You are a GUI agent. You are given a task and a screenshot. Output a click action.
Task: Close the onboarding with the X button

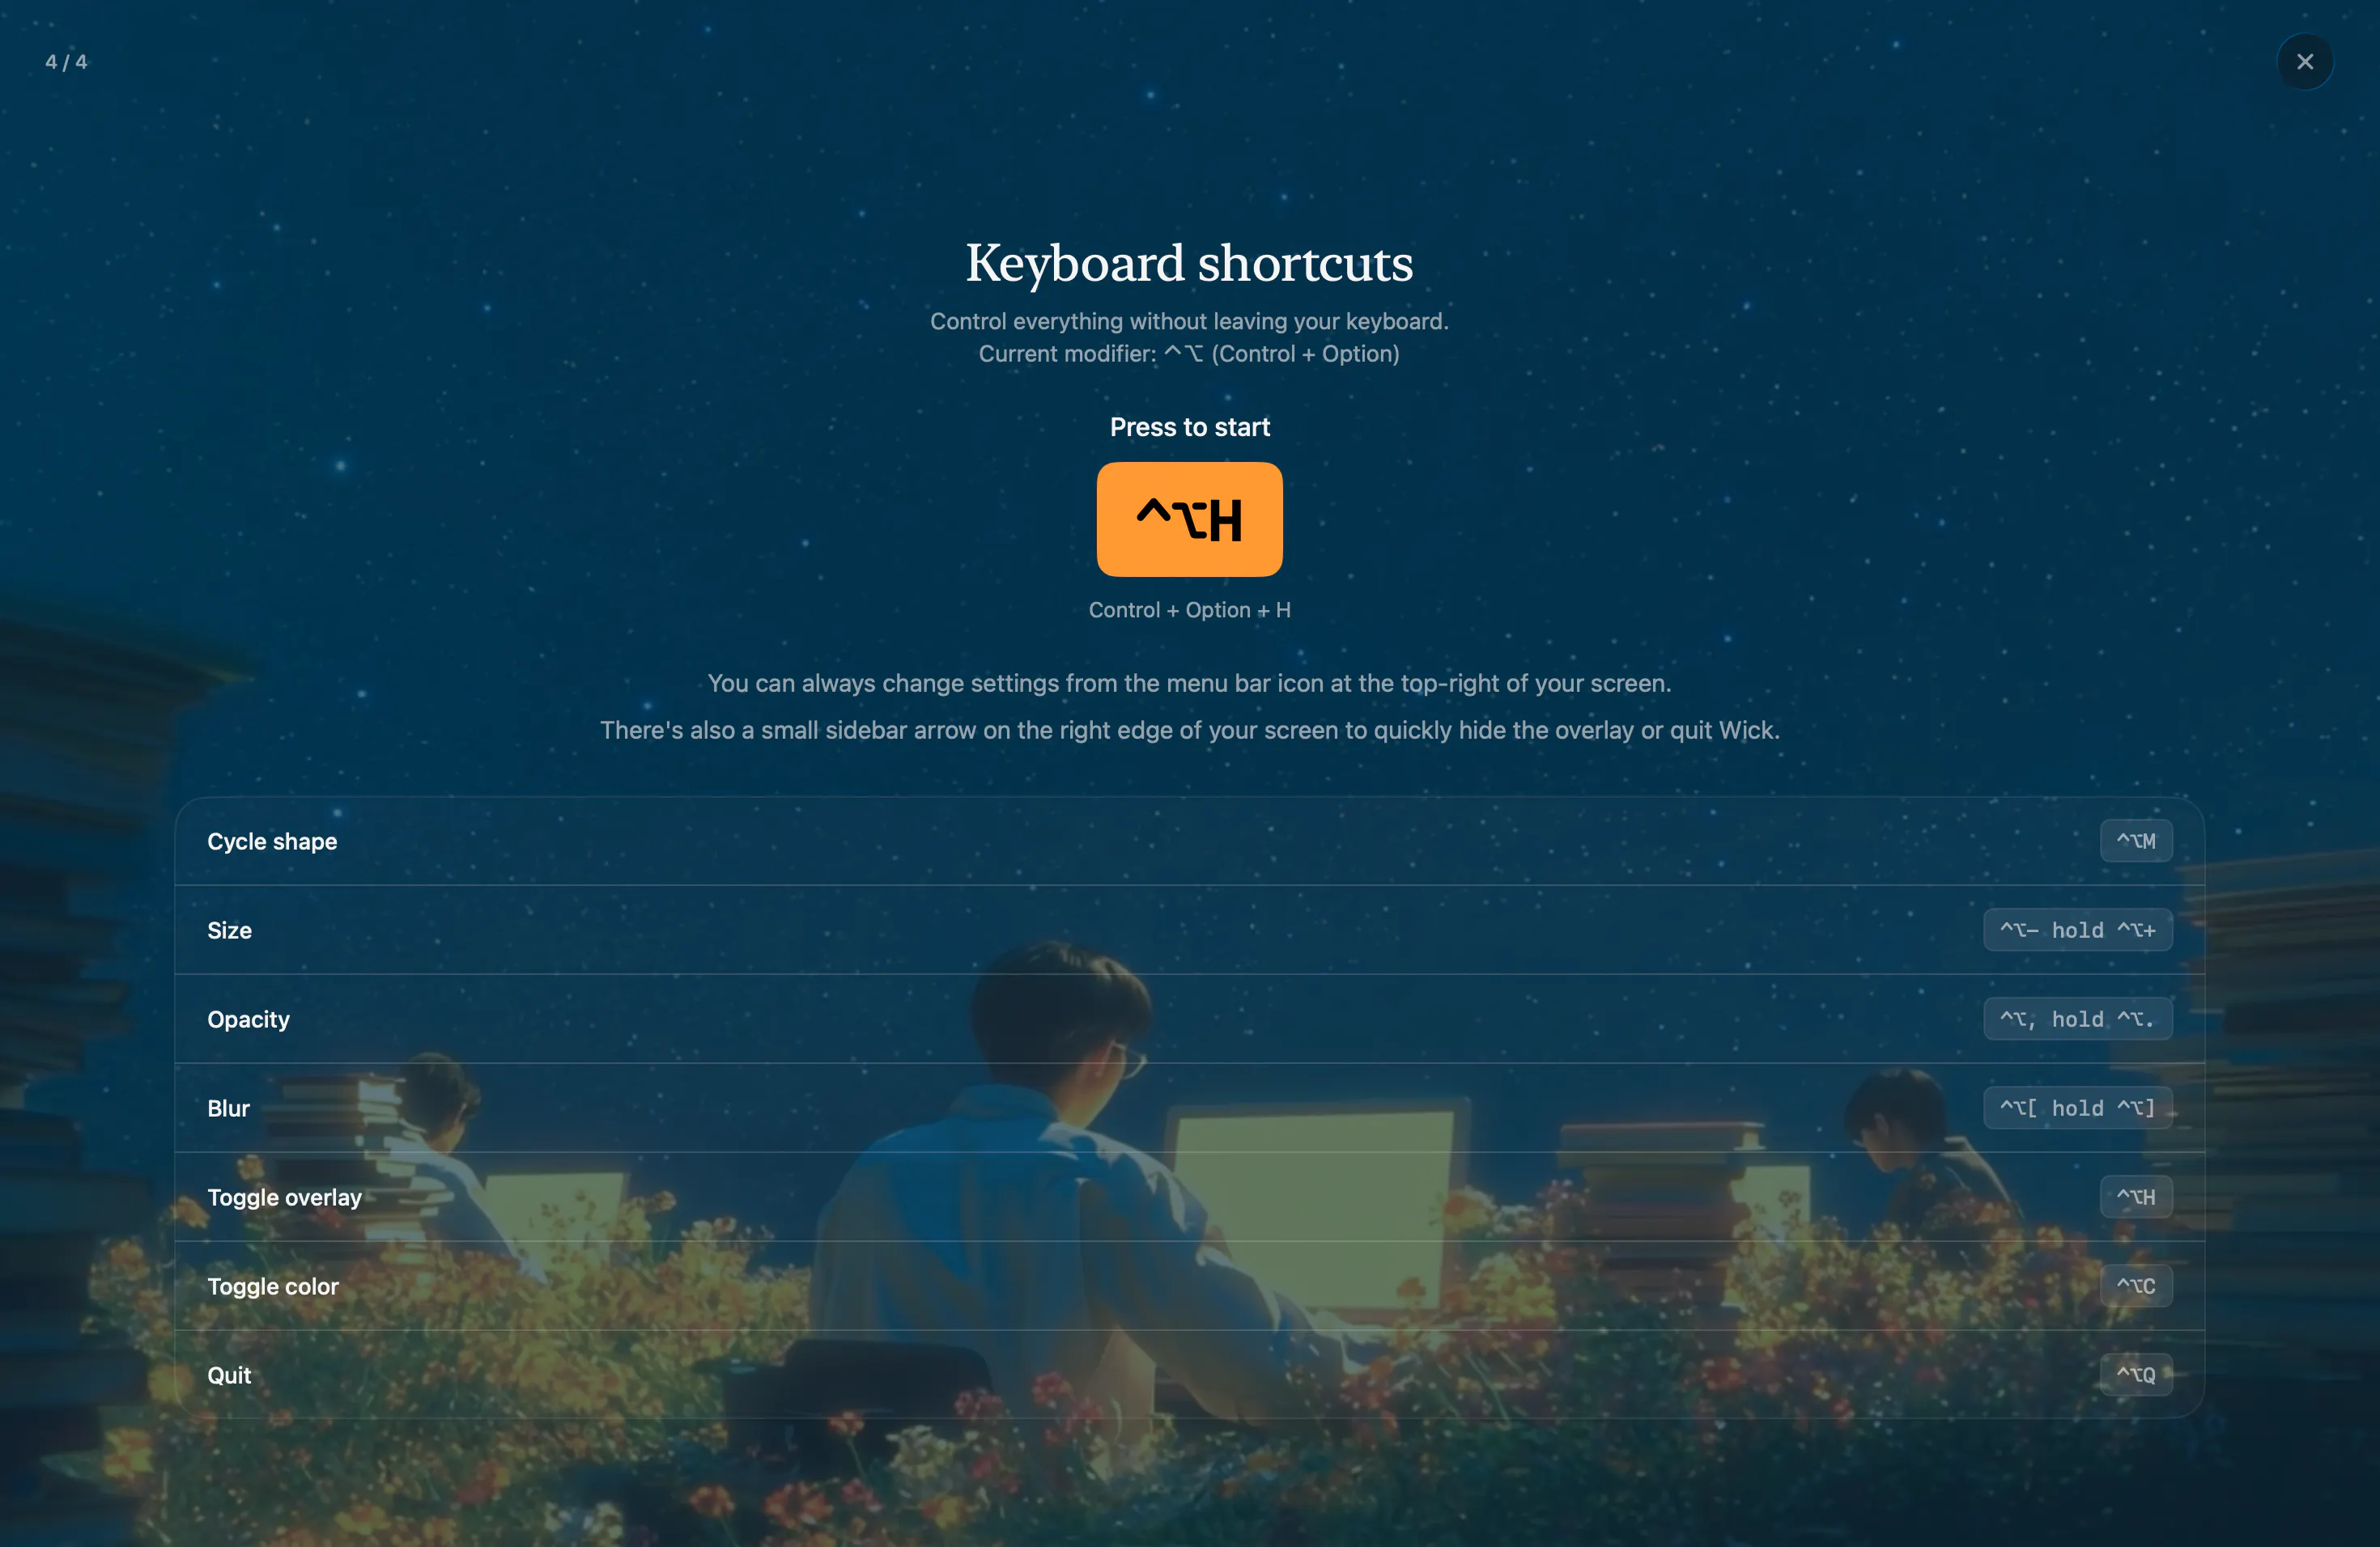click(x=2304, y=62)
